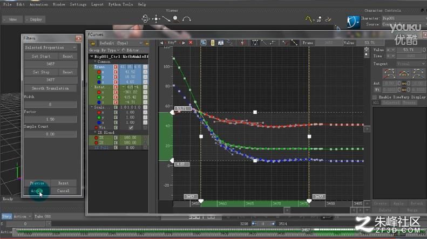Open Character Controls actor figure icon

click(x=353, y=22)
